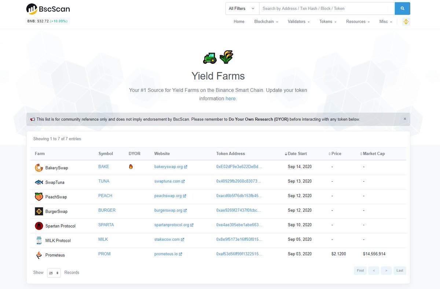Open the PROM symbol link
The image size is (440, 289).
tap(104, 254)
